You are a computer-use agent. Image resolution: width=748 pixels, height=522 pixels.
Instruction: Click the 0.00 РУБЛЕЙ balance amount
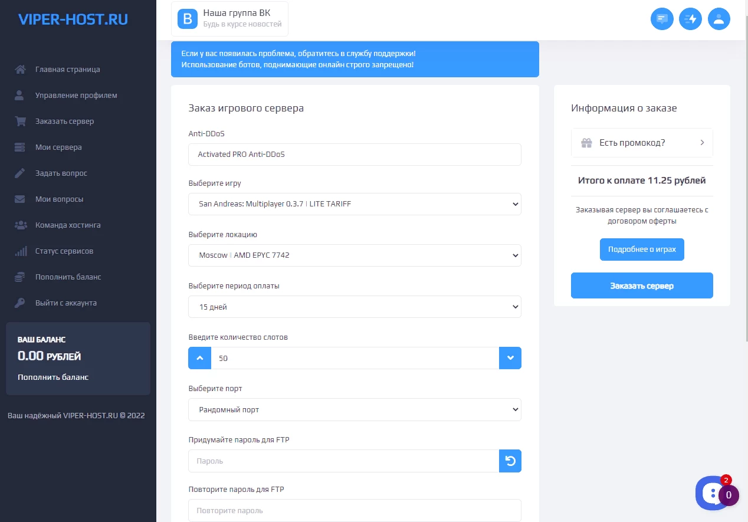tap(49, 356)
